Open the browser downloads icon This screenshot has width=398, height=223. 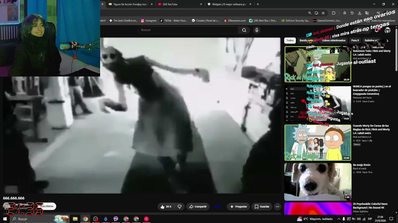pyautogui.click(x=359, y=13)
